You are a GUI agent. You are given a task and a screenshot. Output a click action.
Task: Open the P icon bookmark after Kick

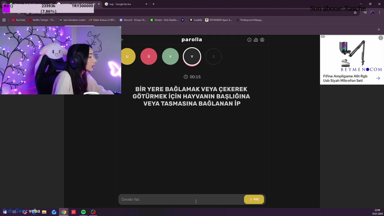183,20
